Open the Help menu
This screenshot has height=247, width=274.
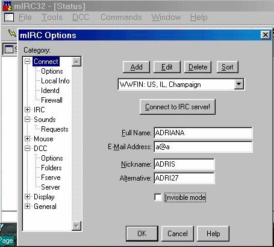coord(199,18)
